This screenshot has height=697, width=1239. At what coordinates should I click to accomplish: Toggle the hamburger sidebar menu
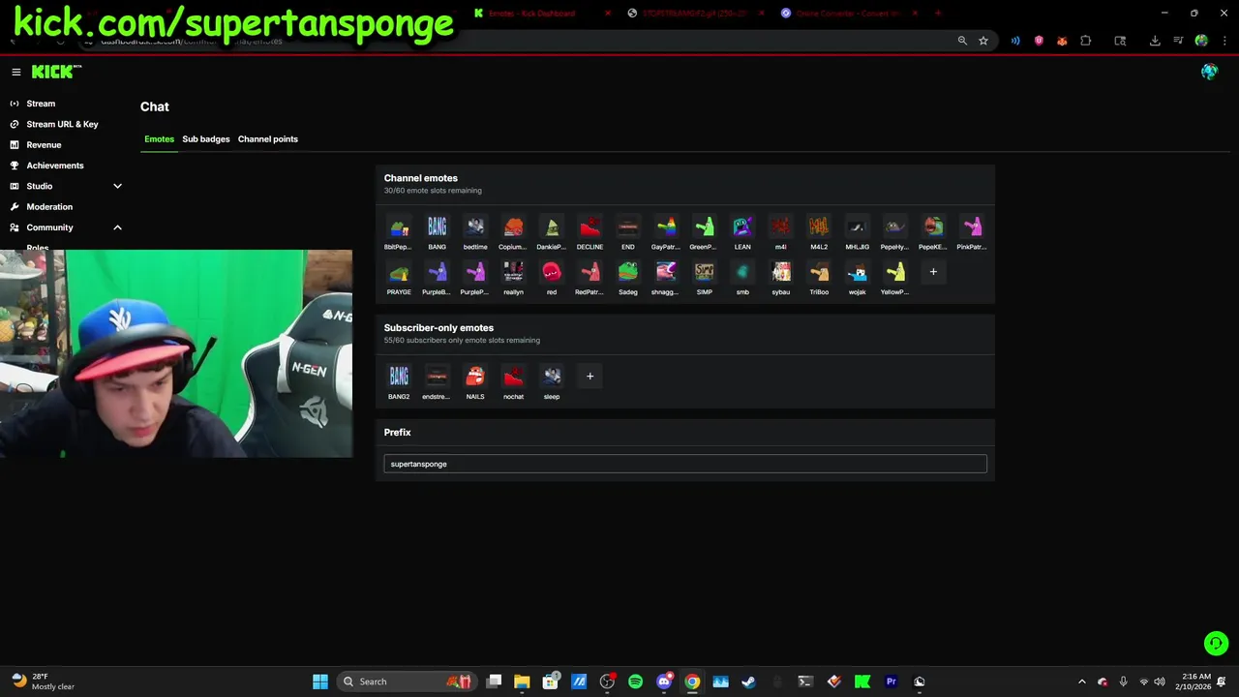coord(15,72)
